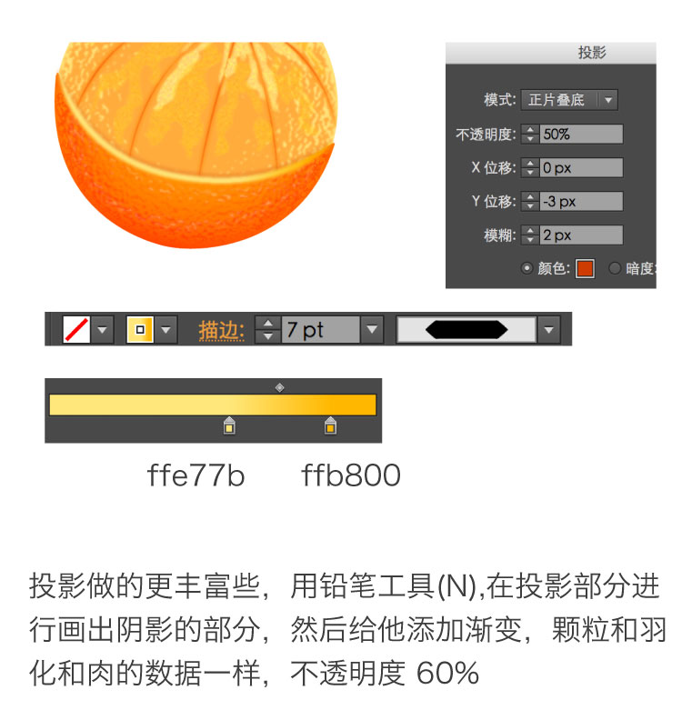The height and width of the screenshot is (720, 682).
Task: Open the fill swatch dropdown arrow
Action: [102, 329]
